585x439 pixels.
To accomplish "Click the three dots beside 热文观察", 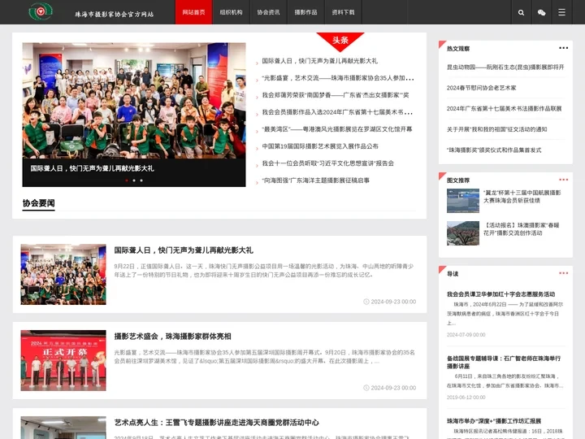I will [563, 48].
